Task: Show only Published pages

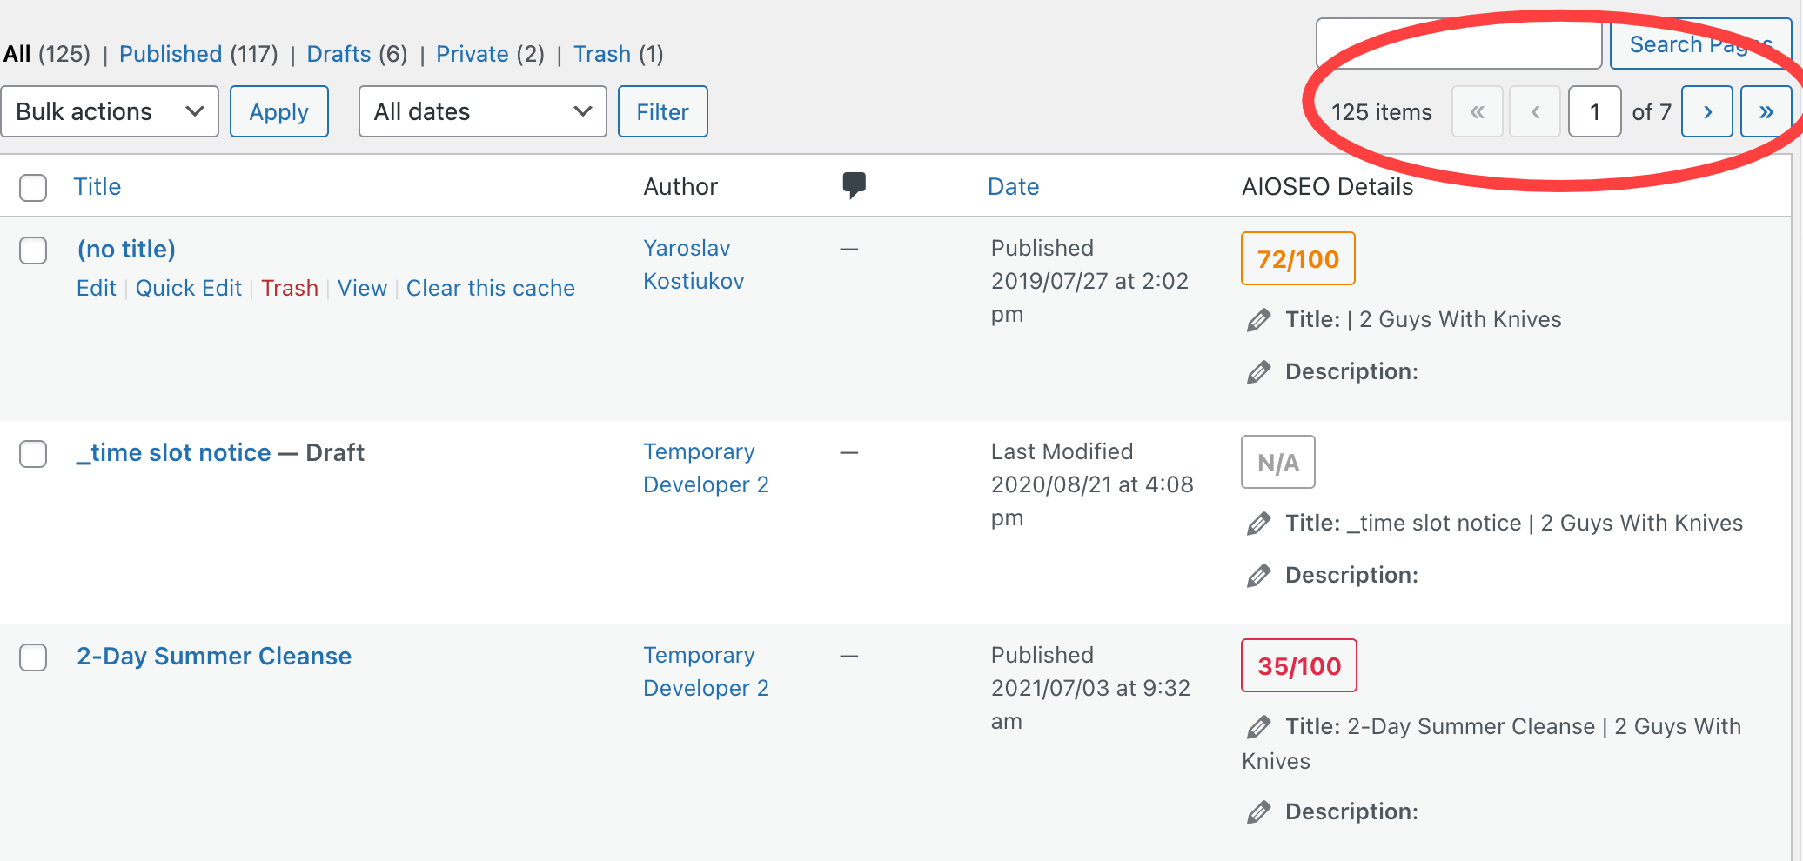Action: [171, 54]
